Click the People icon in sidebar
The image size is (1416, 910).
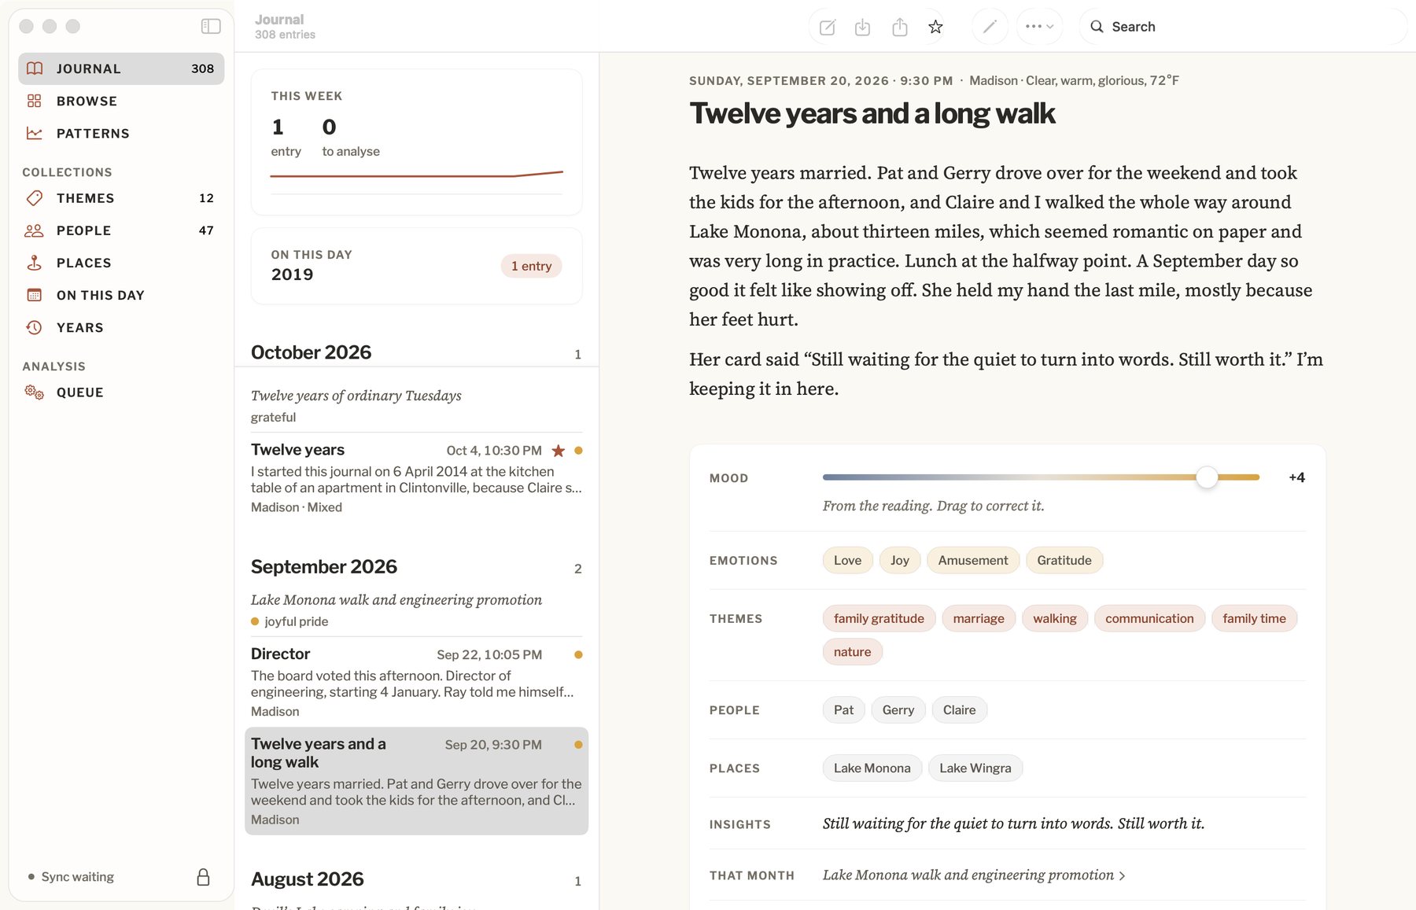coord(34,230)
